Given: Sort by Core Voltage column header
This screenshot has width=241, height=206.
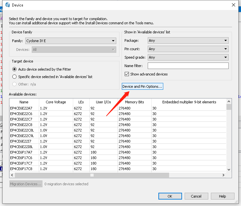Looking at the screenshot, I should 56,102.
